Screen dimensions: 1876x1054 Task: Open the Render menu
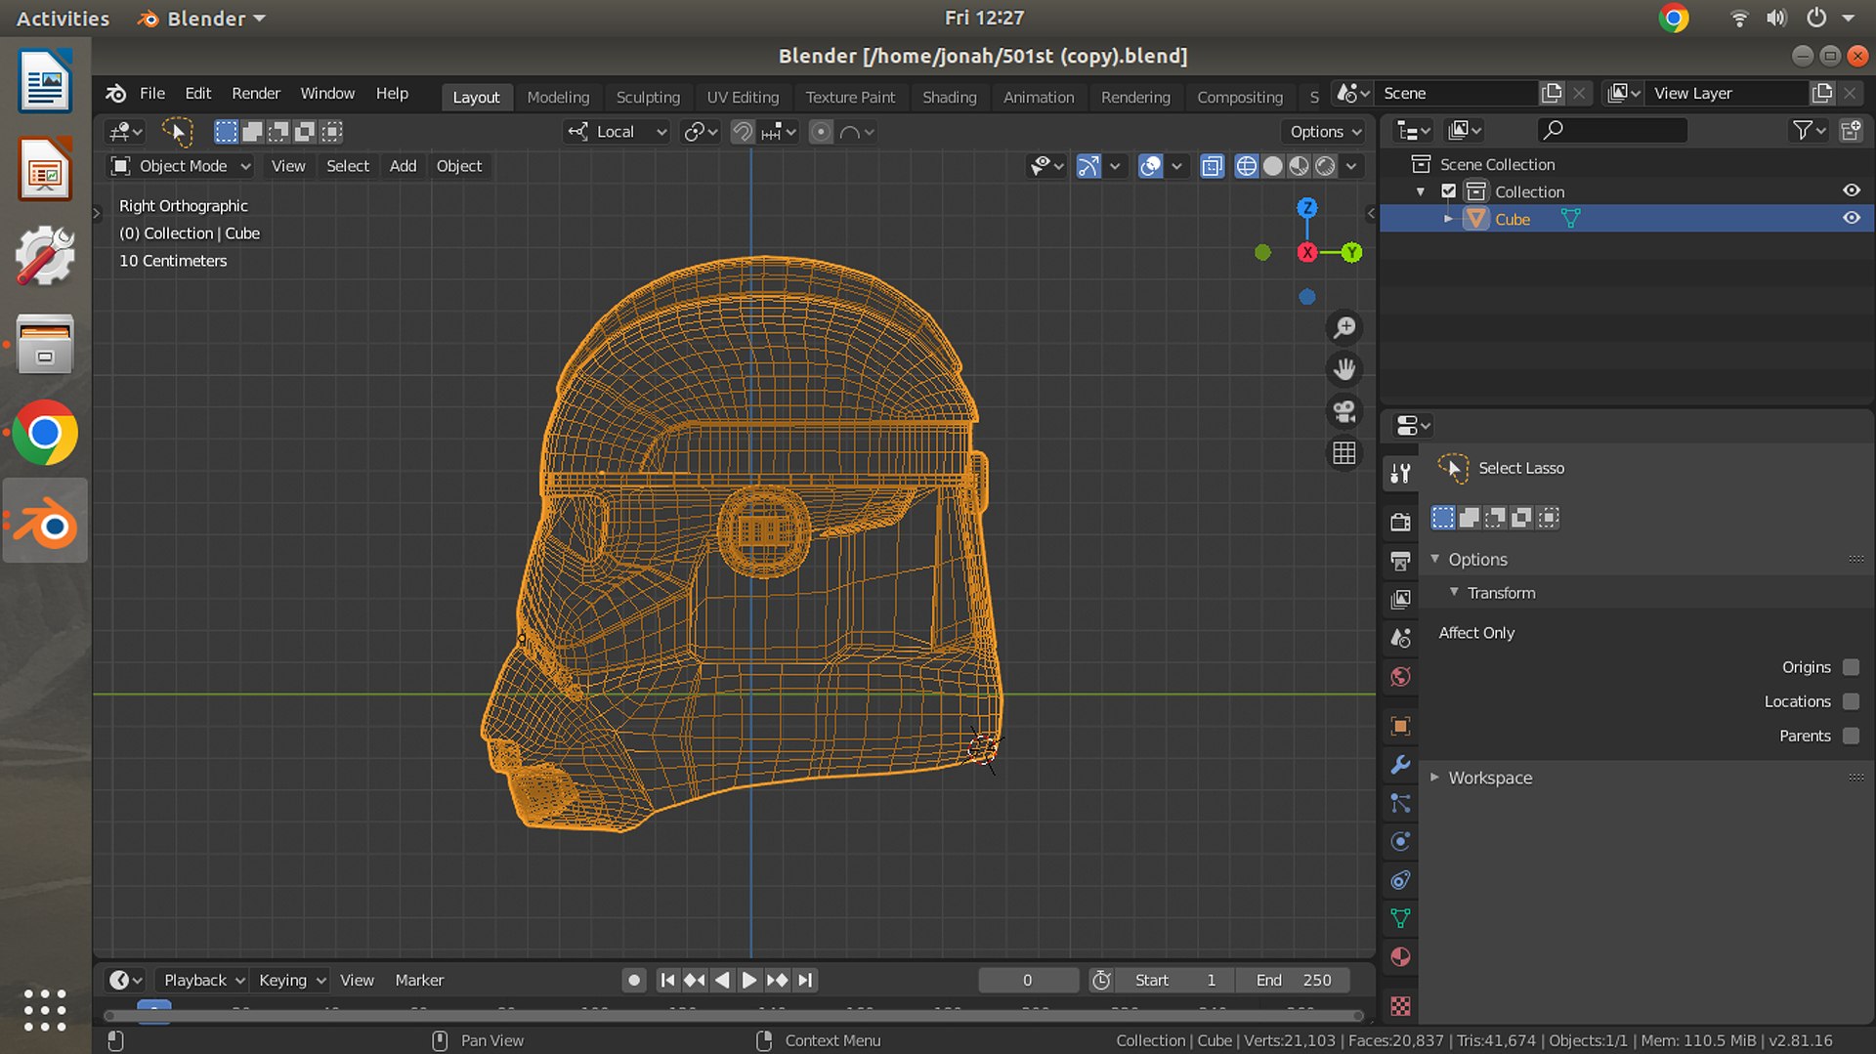[x=256, y=93]
